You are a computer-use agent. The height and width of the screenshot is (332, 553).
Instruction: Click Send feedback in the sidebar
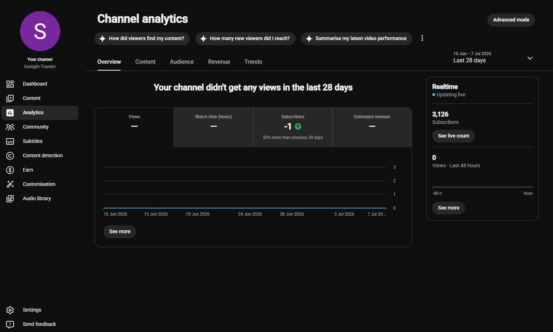point(40,324)
